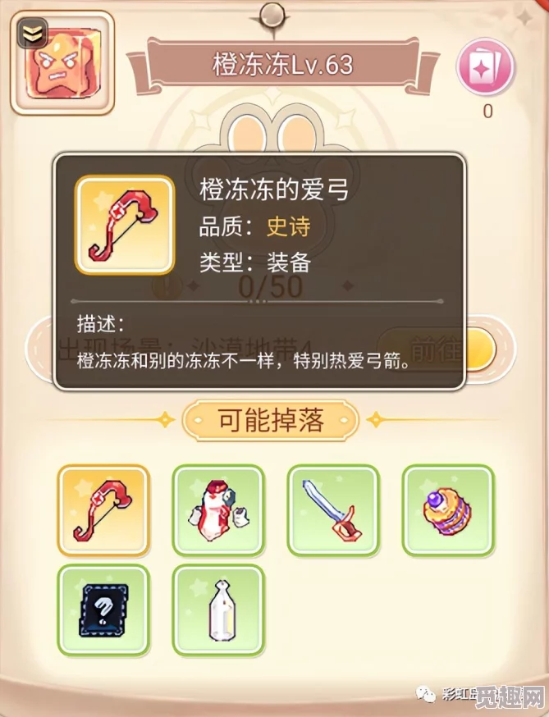Screen dimensions: 549x717
Task: Open the mystery question-mark card item
Action: (104, 610)
